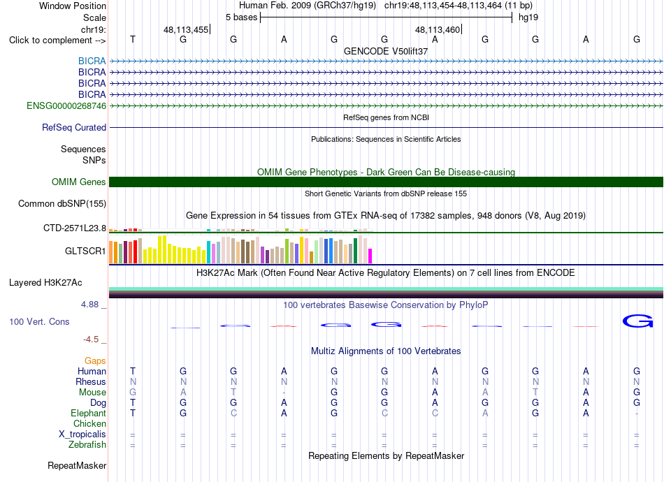Image resolution: width=664 pixels, height=482 pixels.
Task: Open 100 vertebrates Basewise Conservation title
Action: [x=386, y=305]
